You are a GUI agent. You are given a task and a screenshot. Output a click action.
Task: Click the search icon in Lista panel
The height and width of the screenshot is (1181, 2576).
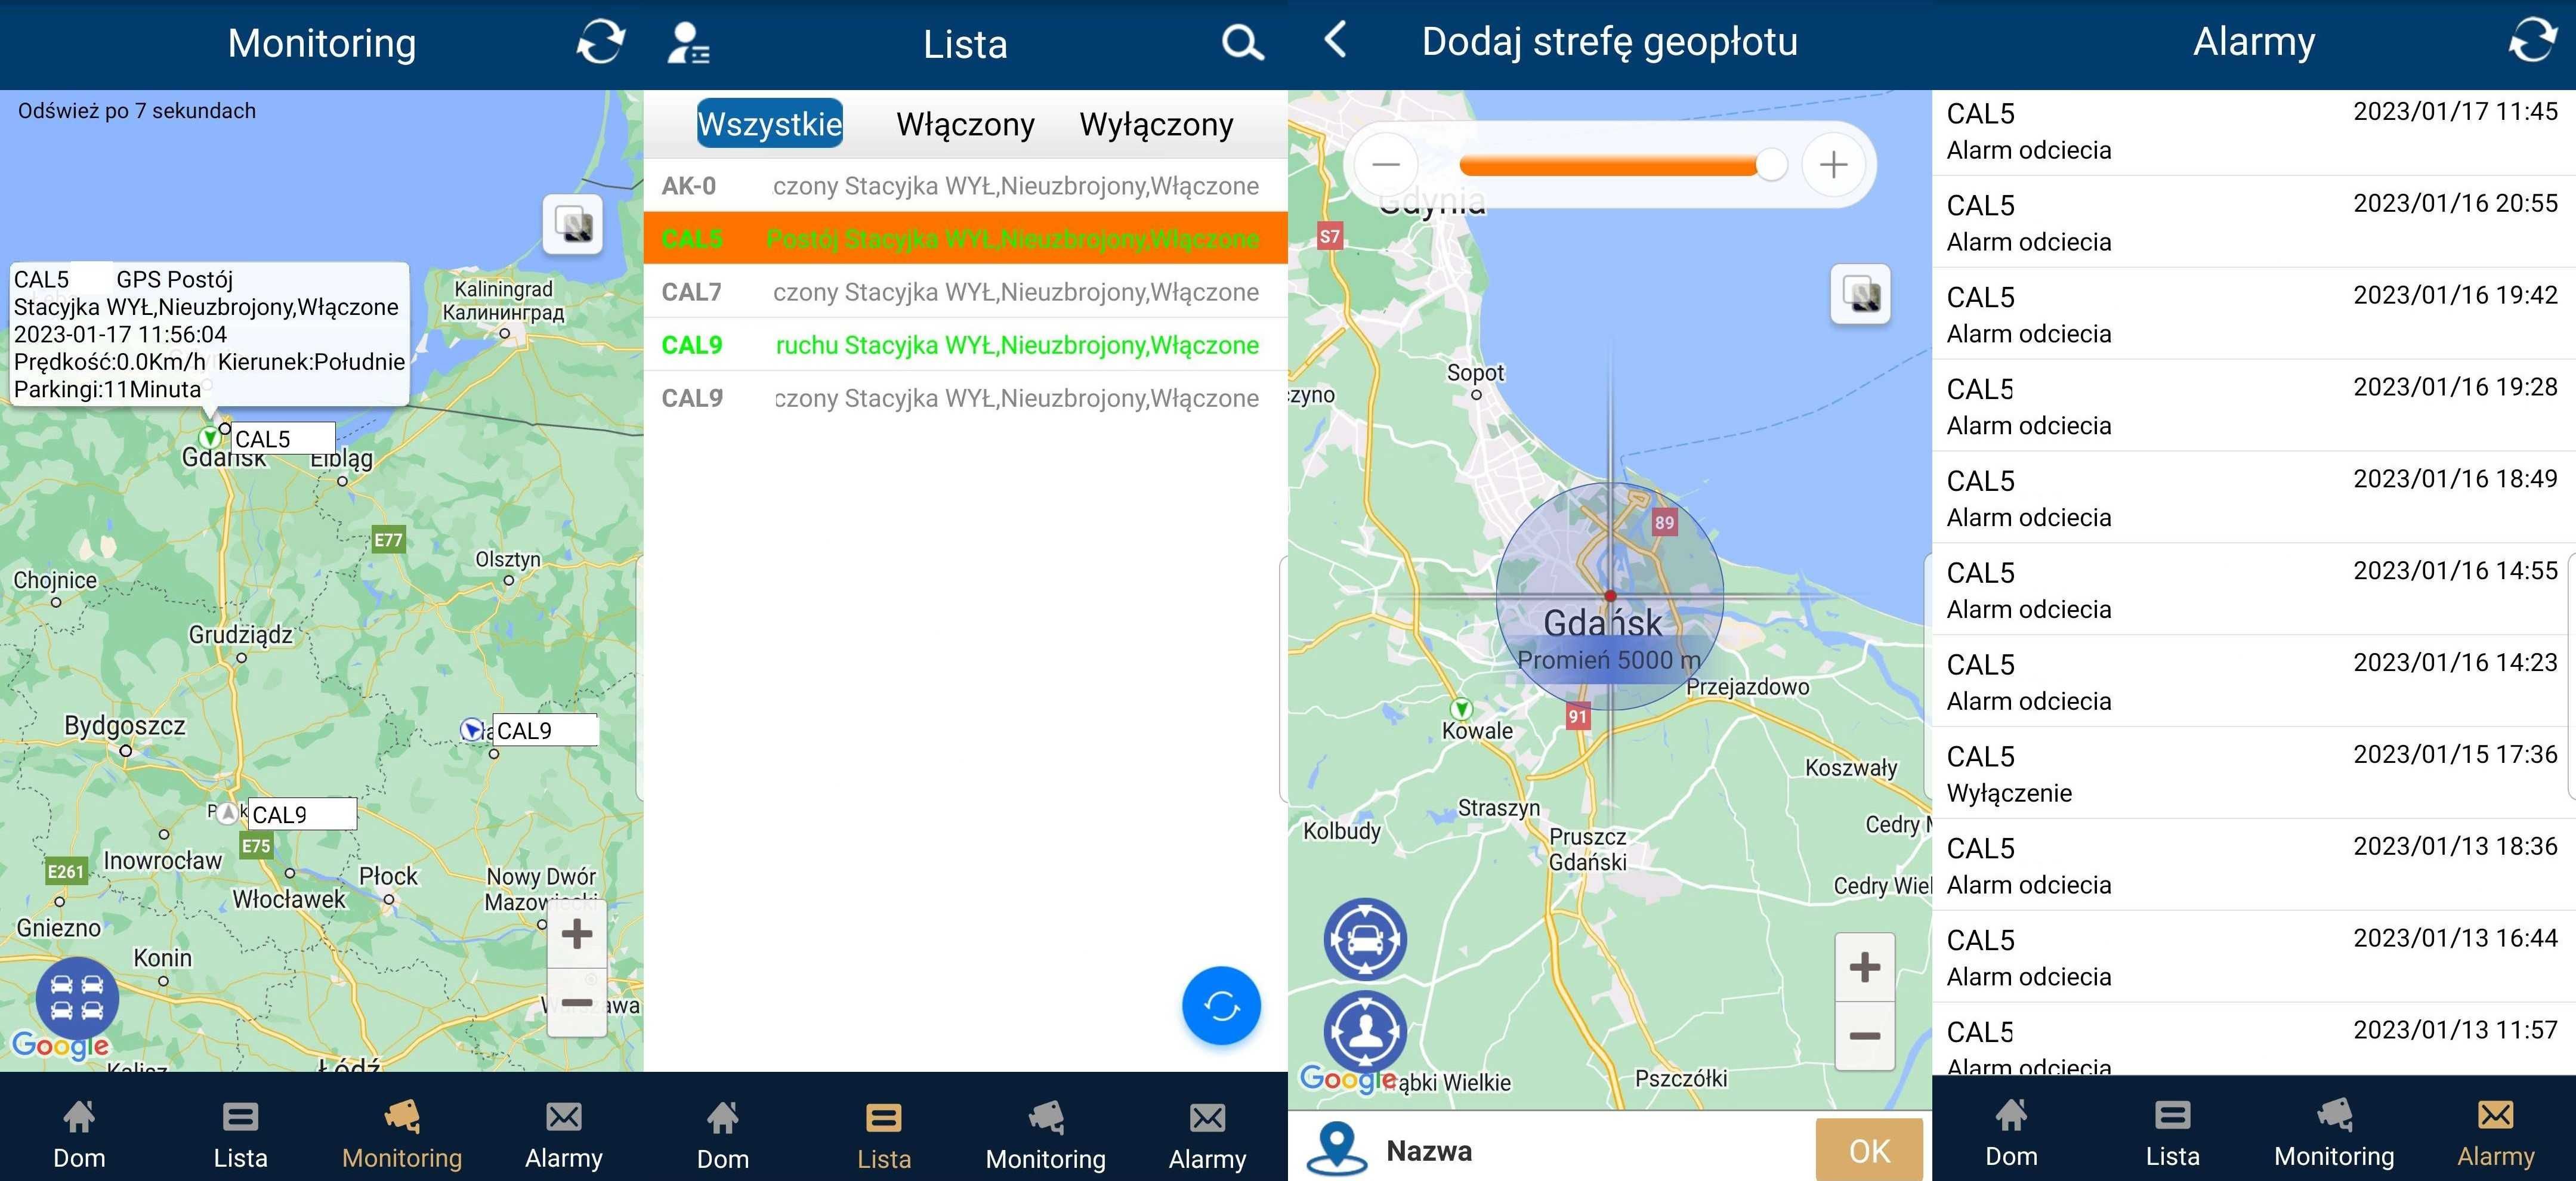pyautogui.click(x=1245, y=41)
